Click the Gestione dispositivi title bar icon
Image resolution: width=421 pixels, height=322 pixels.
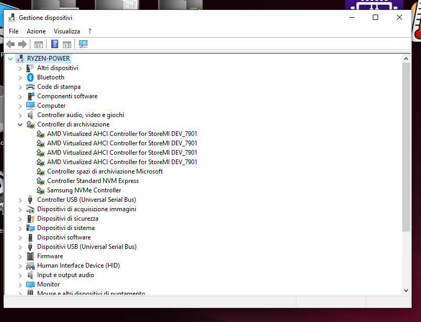[x=12, y=17]
